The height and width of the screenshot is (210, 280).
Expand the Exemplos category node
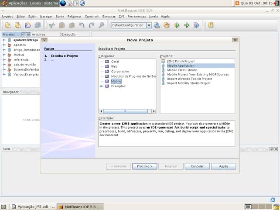click(x=102, y=86)
